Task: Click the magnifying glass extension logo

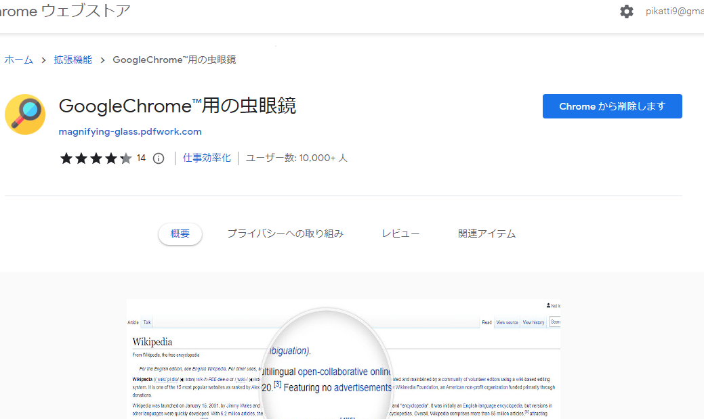Action: click(x=25, y=114)
